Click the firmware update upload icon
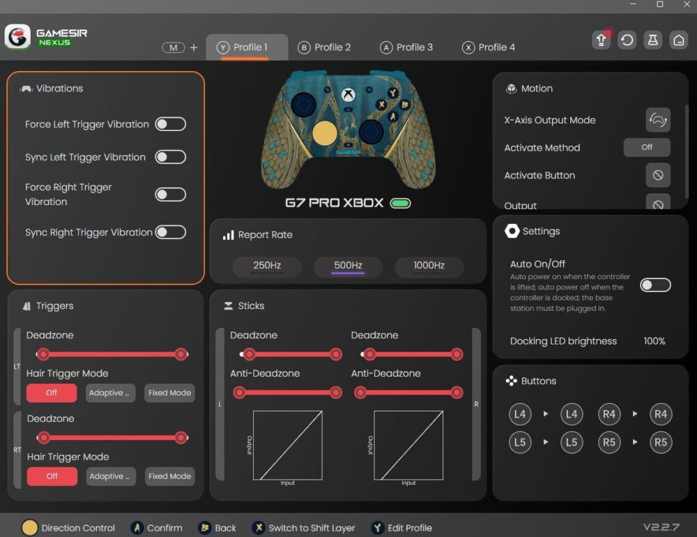The width and height of the screenshot is (697, 537). [601, 40]
